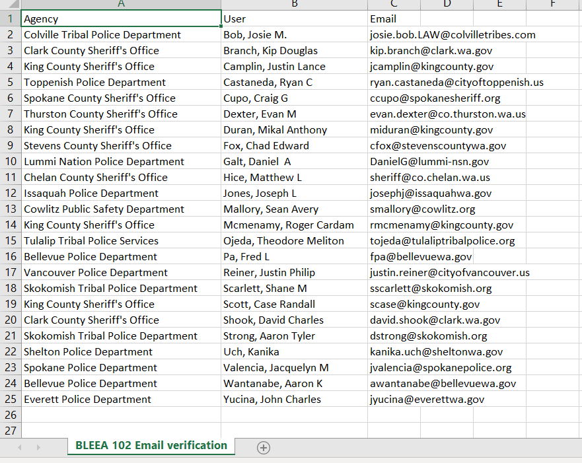Select row 25 header
Screen dimensions: 582x463
tap(11, 400)
